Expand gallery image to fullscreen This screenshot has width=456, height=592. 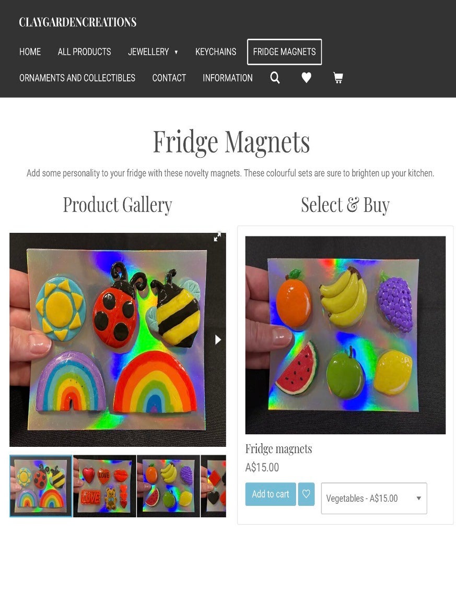pos(217,236)
